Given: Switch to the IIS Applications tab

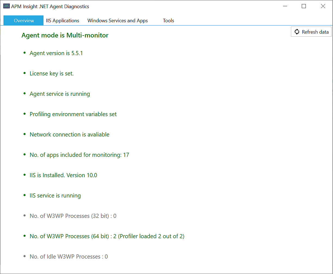Looking at the screenshot, I should click(62, 20).
